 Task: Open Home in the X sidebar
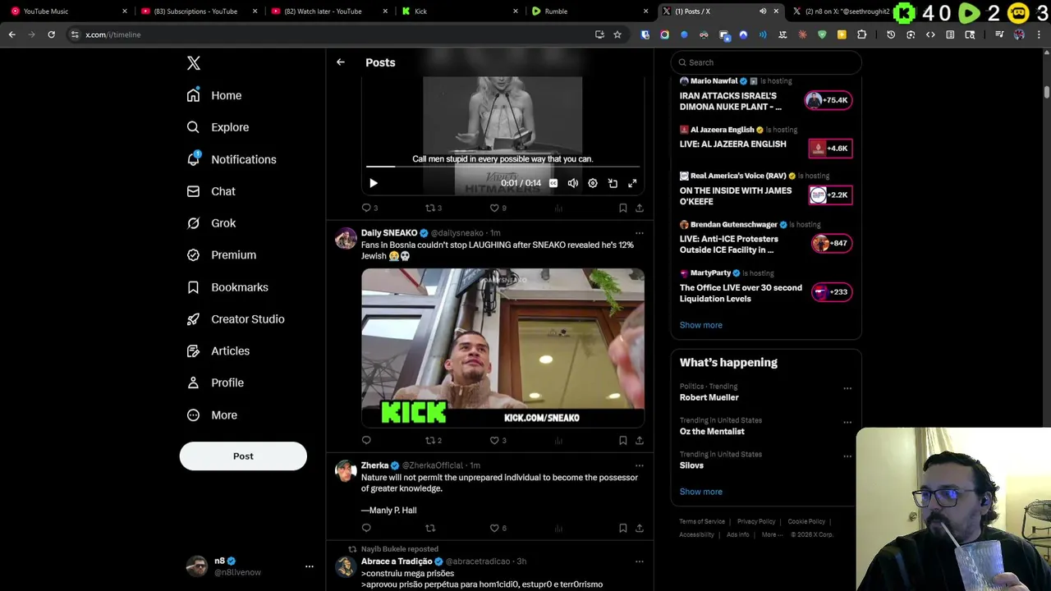point(214,95)
